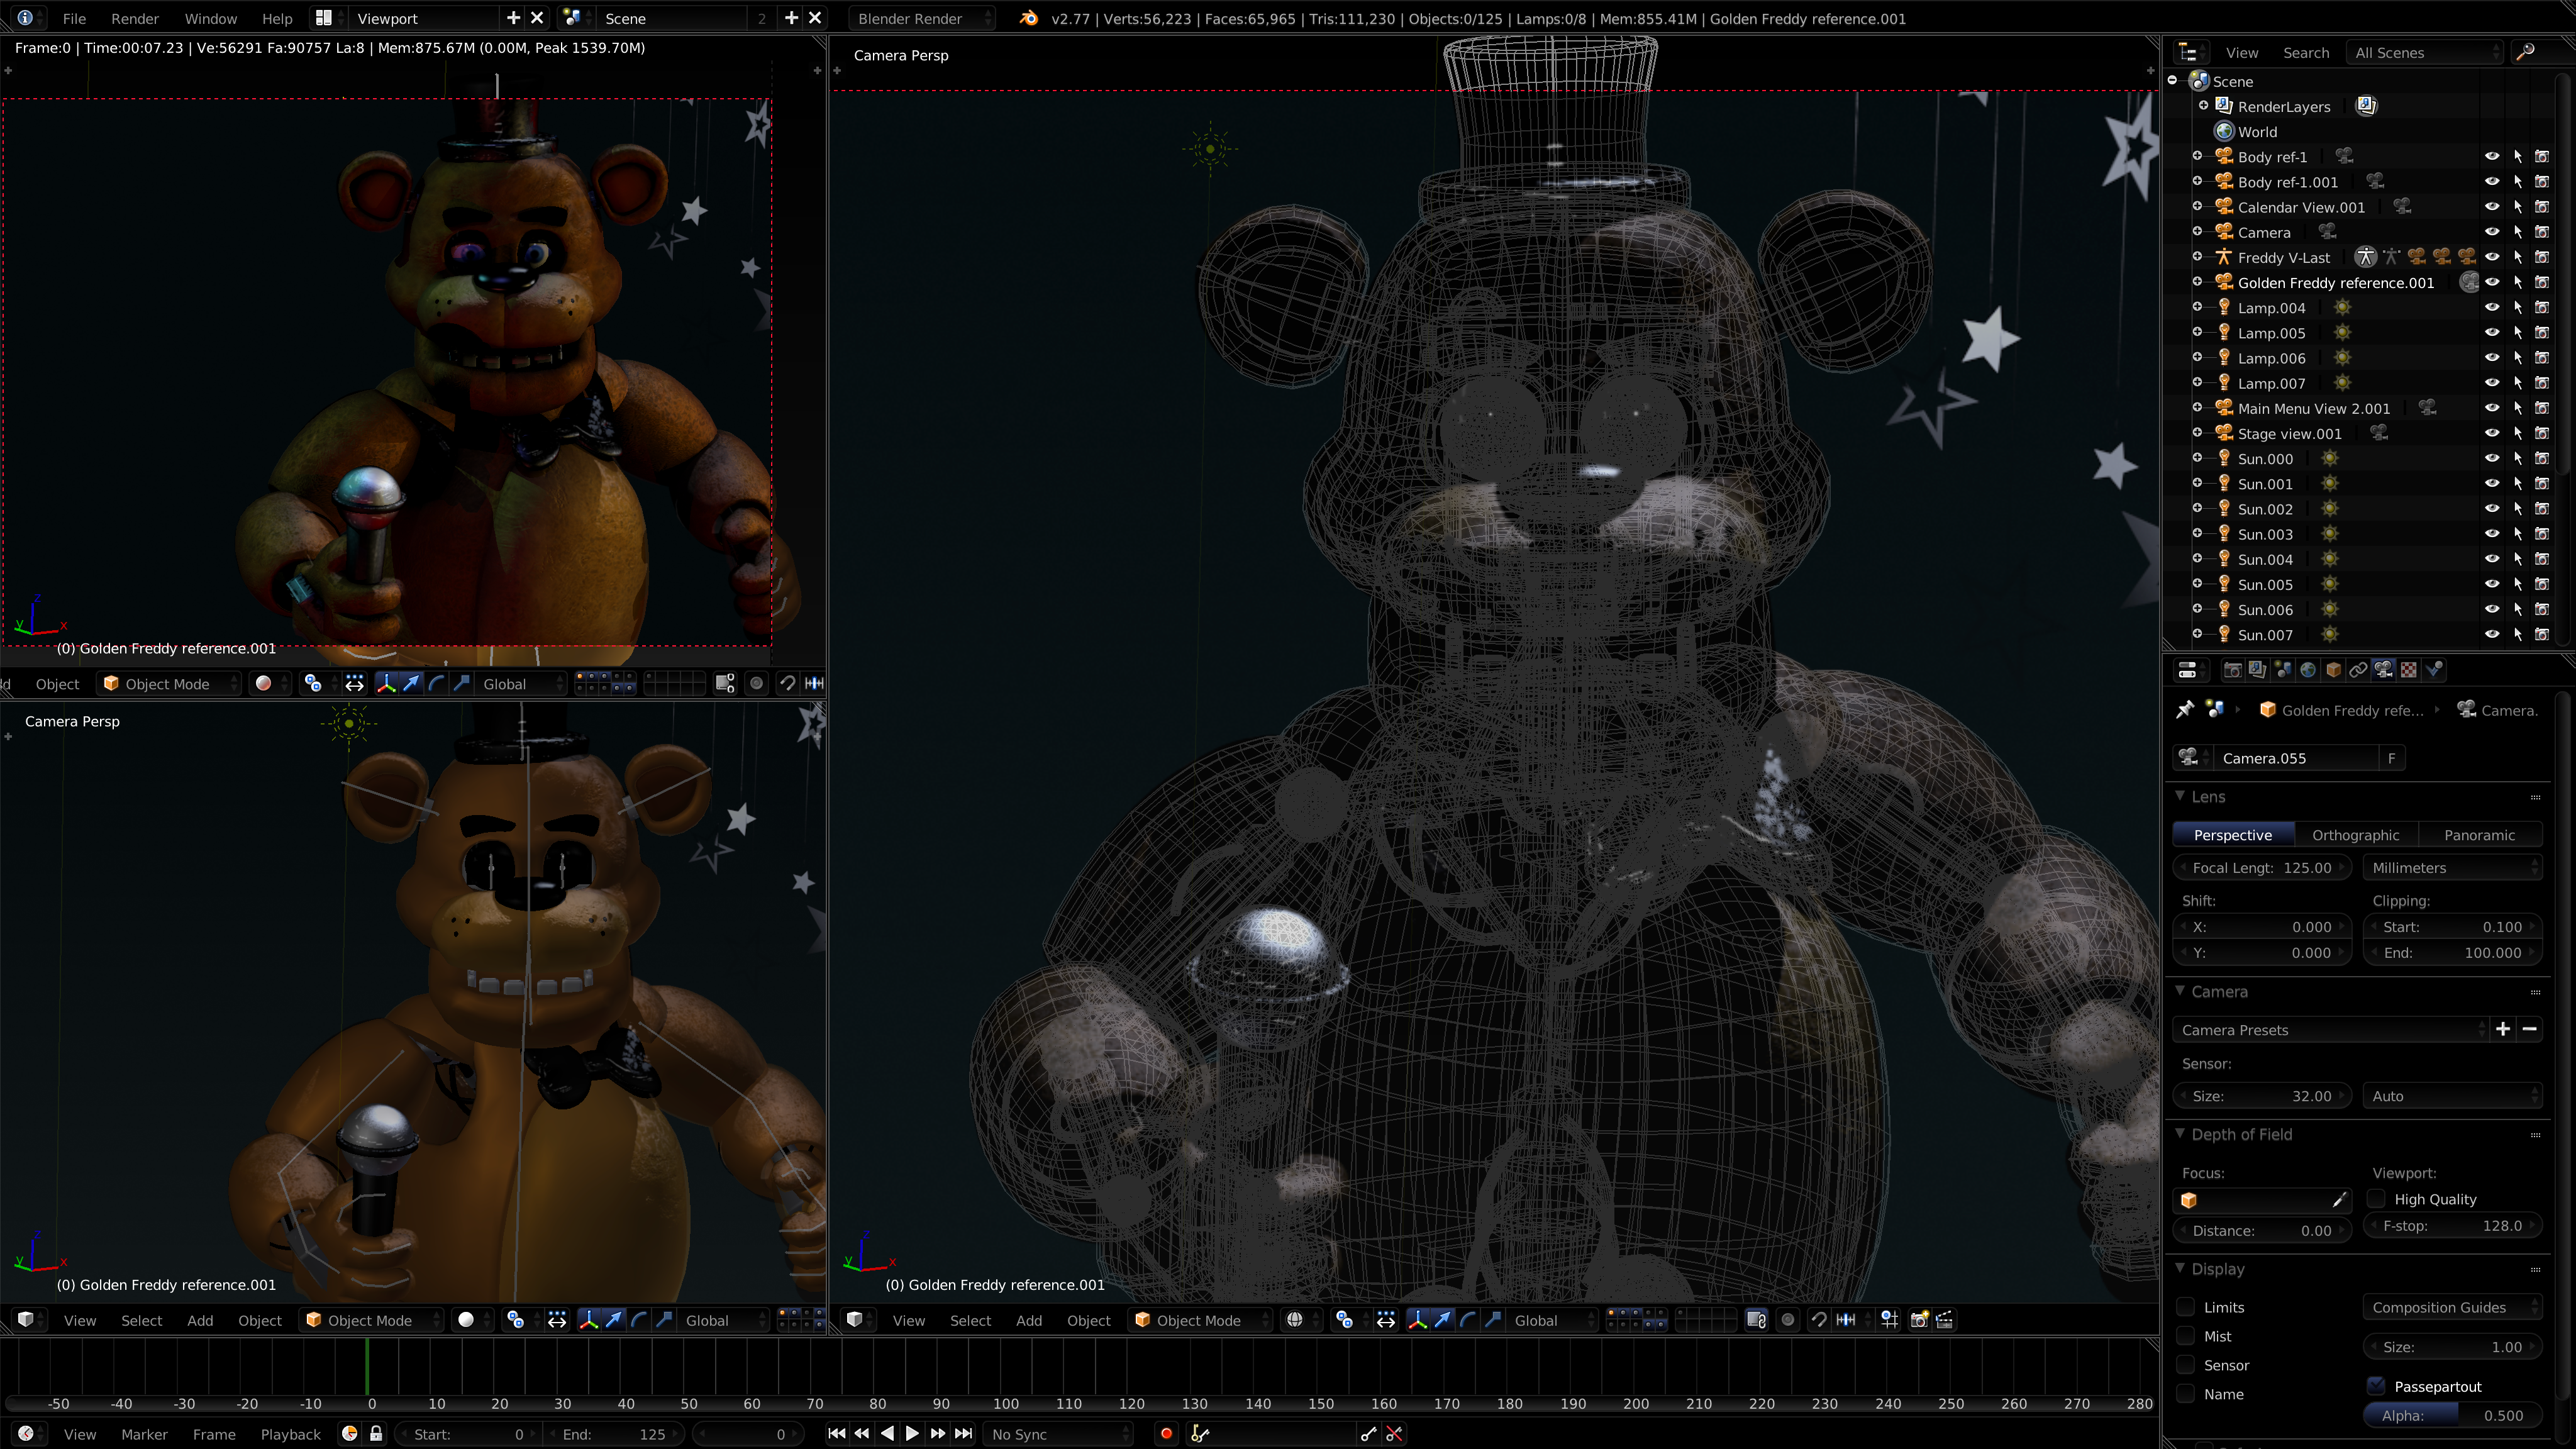Jump to the end frame button
2576x1449 pixels.
tap(963, 1434)
